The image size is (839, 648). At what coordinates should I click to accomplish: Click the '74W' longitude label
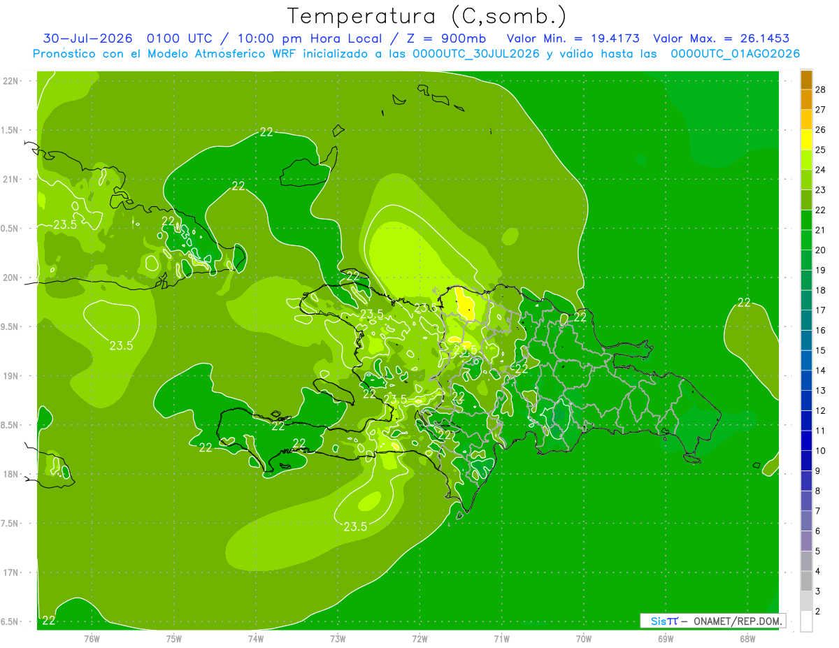coord(255,638)
